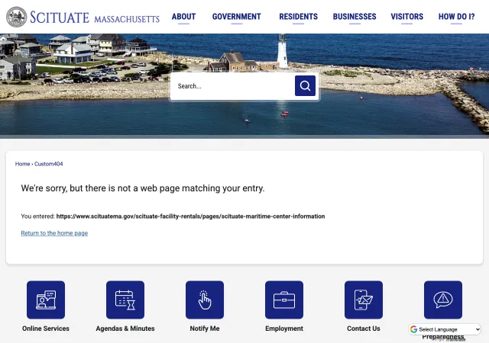The height and width of the screenshot is (343, 489).
Task: Open the How Do I? menu
Action: (457, 17)
